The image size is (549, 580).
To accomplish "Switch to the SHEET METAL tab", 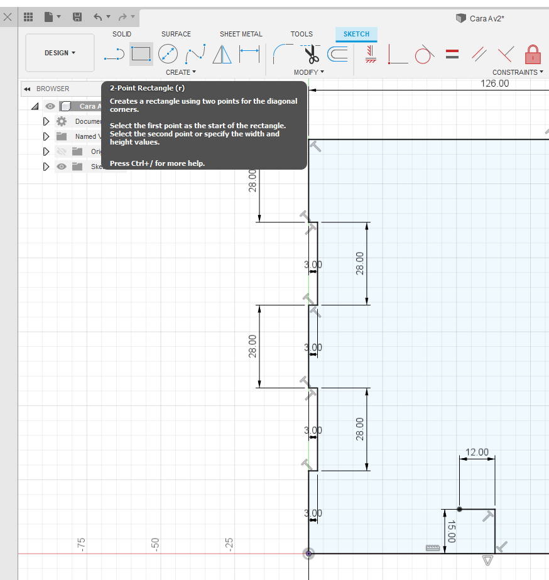I will (241, 34).
